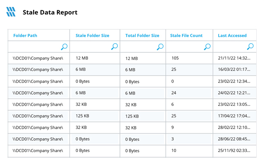Select the Stale Data Report title
The height and width of the screenshot is (165, 264).
click(x=50, y=12)
